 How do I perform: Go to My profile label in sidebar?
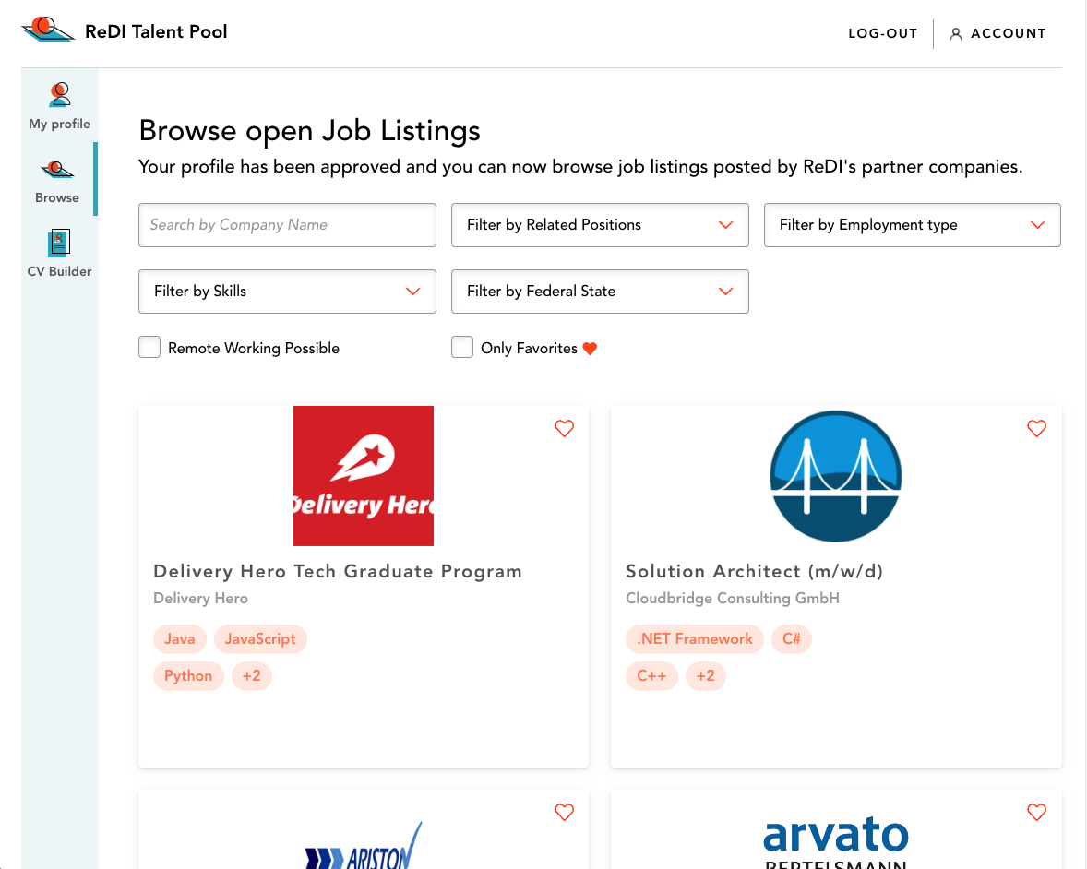click(60, 124)
